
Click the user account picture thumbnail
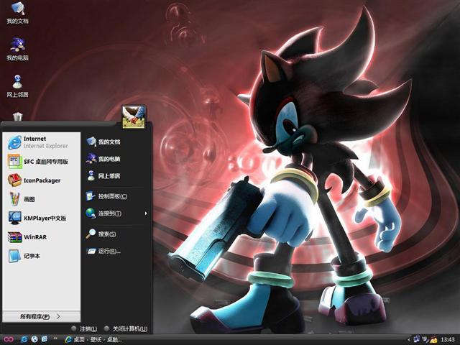(x=134, y=117)
